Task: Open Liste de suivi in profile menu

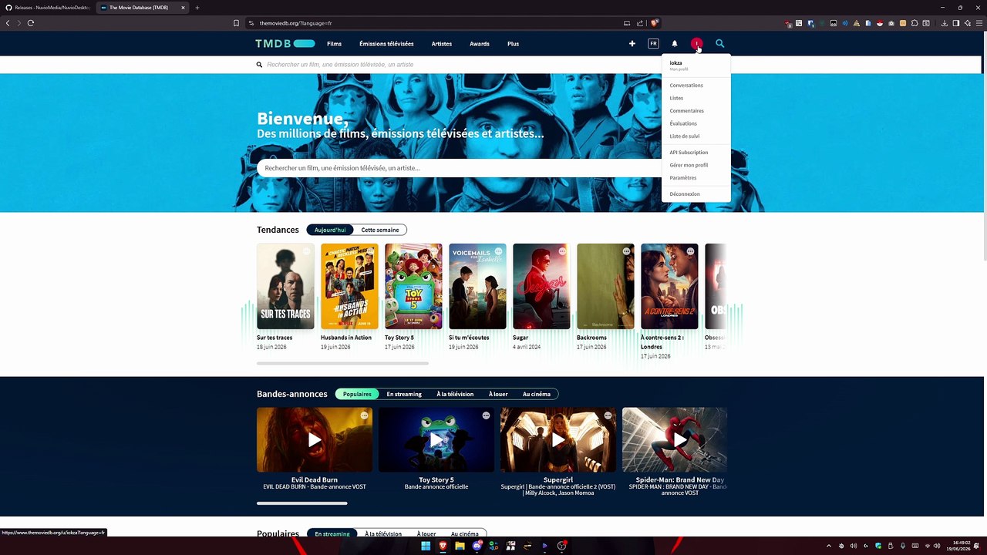Action: [685, 136]
